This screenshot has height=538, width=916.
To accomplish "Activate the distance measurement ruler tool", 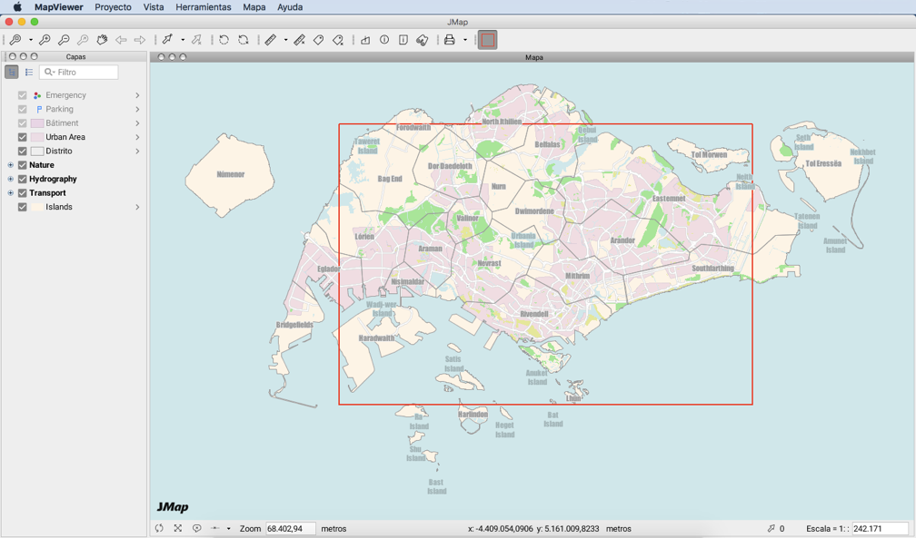I will tap(272, 39).
